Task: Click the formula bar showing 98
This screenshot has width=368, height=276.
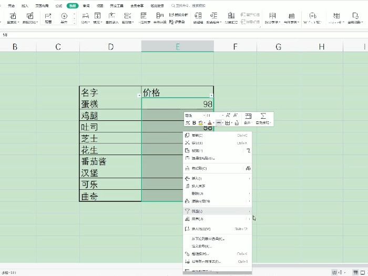Action: [x=184, y=35]
